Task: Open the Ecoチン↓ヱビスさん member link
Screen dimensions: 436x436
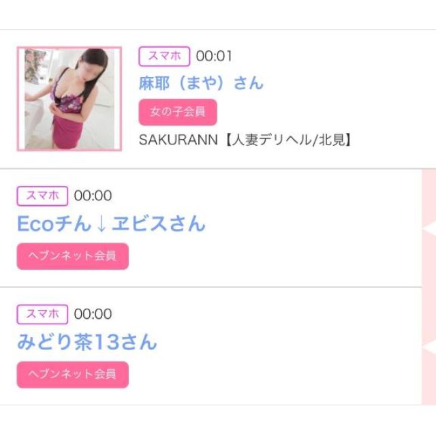Action: click(111, 223)
